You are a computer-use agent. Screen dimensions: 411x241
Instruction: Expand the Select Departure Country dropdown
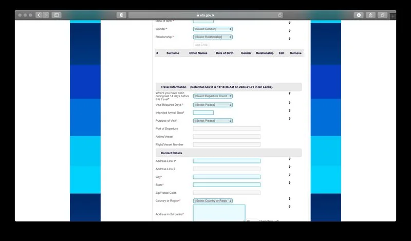tap(213, 96)
